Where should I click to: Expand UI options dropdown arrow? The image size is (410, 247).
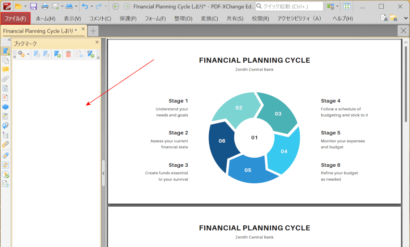click(337, 6)
